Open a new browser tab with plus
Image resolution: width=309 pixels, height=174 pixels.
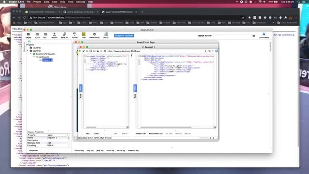[x=142, y=12]
